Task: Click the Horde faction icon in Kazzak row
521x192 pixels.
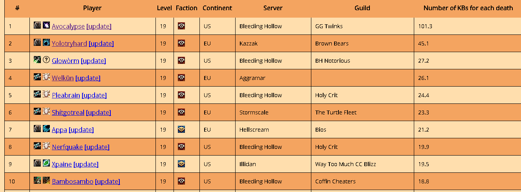Action: pos(181,43)
